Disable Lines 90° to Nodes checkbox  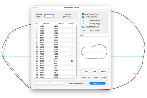83,27
